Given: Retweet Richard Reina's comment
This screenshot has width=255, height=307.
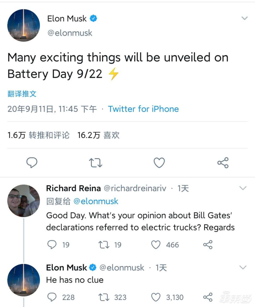Looking at the screenshot, I should coord(104,245).
